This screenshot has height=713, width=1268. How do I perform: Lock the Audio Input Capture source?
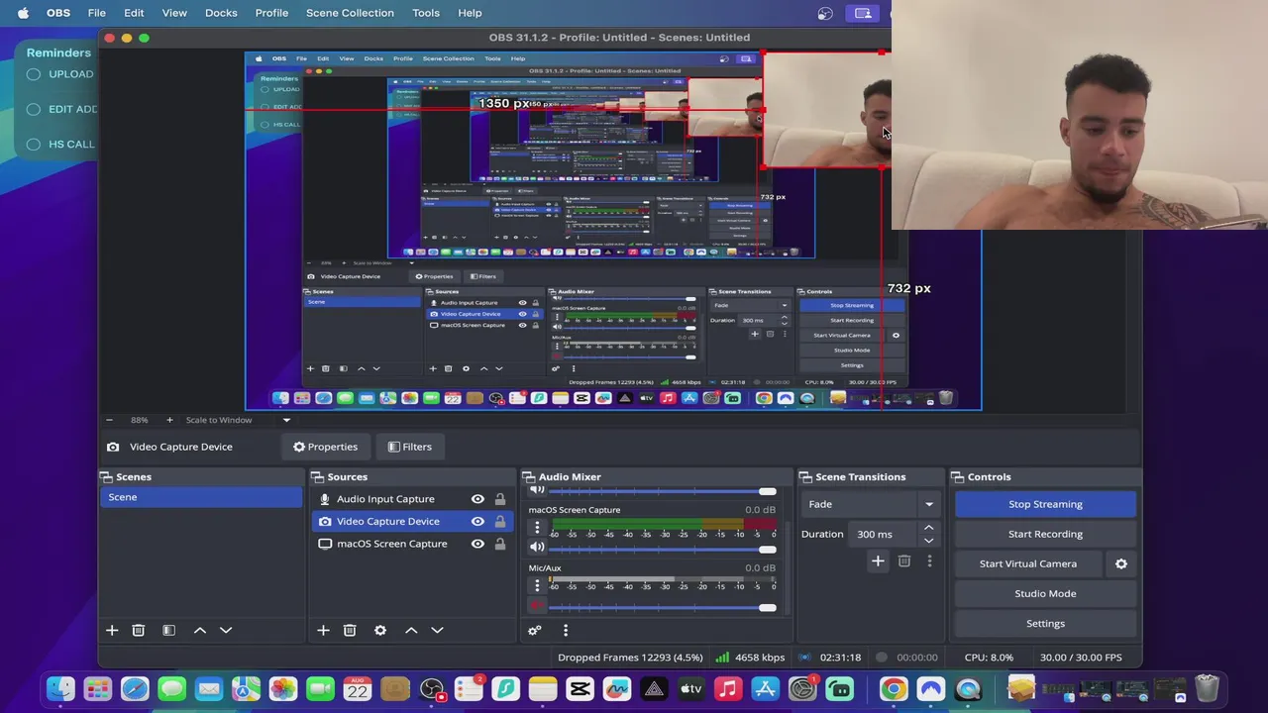pos(500,499)
